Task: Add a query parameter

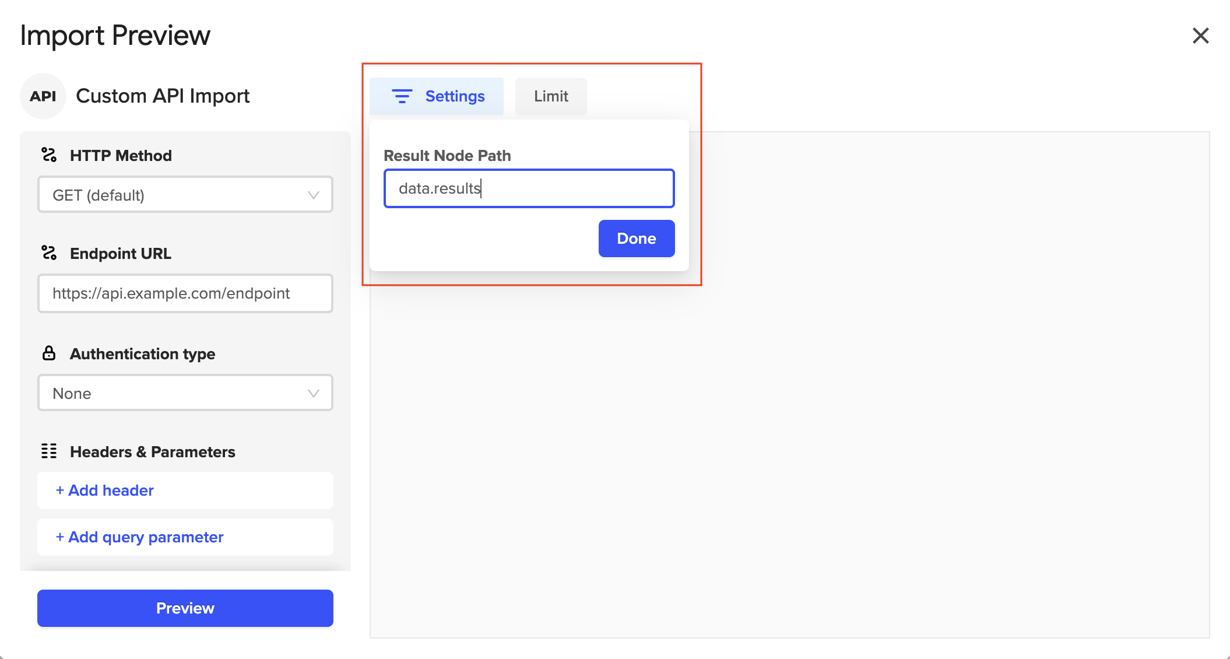Action: click(x=140, y=537)
